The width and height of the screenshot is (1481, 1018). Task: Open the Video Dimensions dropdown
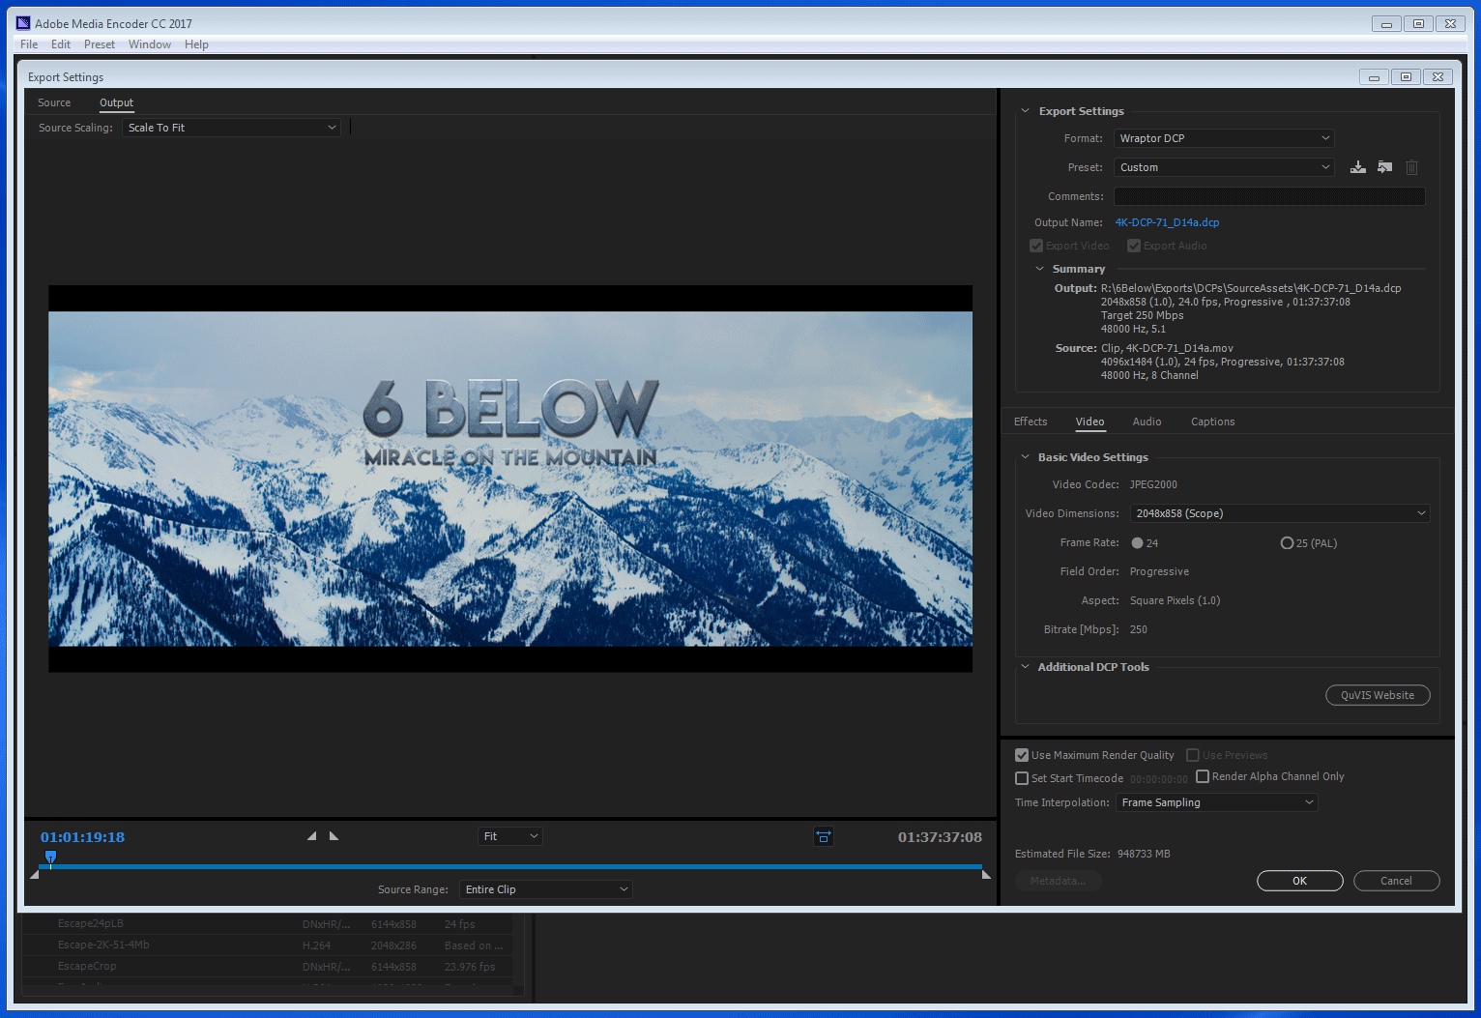point(1280,513)
